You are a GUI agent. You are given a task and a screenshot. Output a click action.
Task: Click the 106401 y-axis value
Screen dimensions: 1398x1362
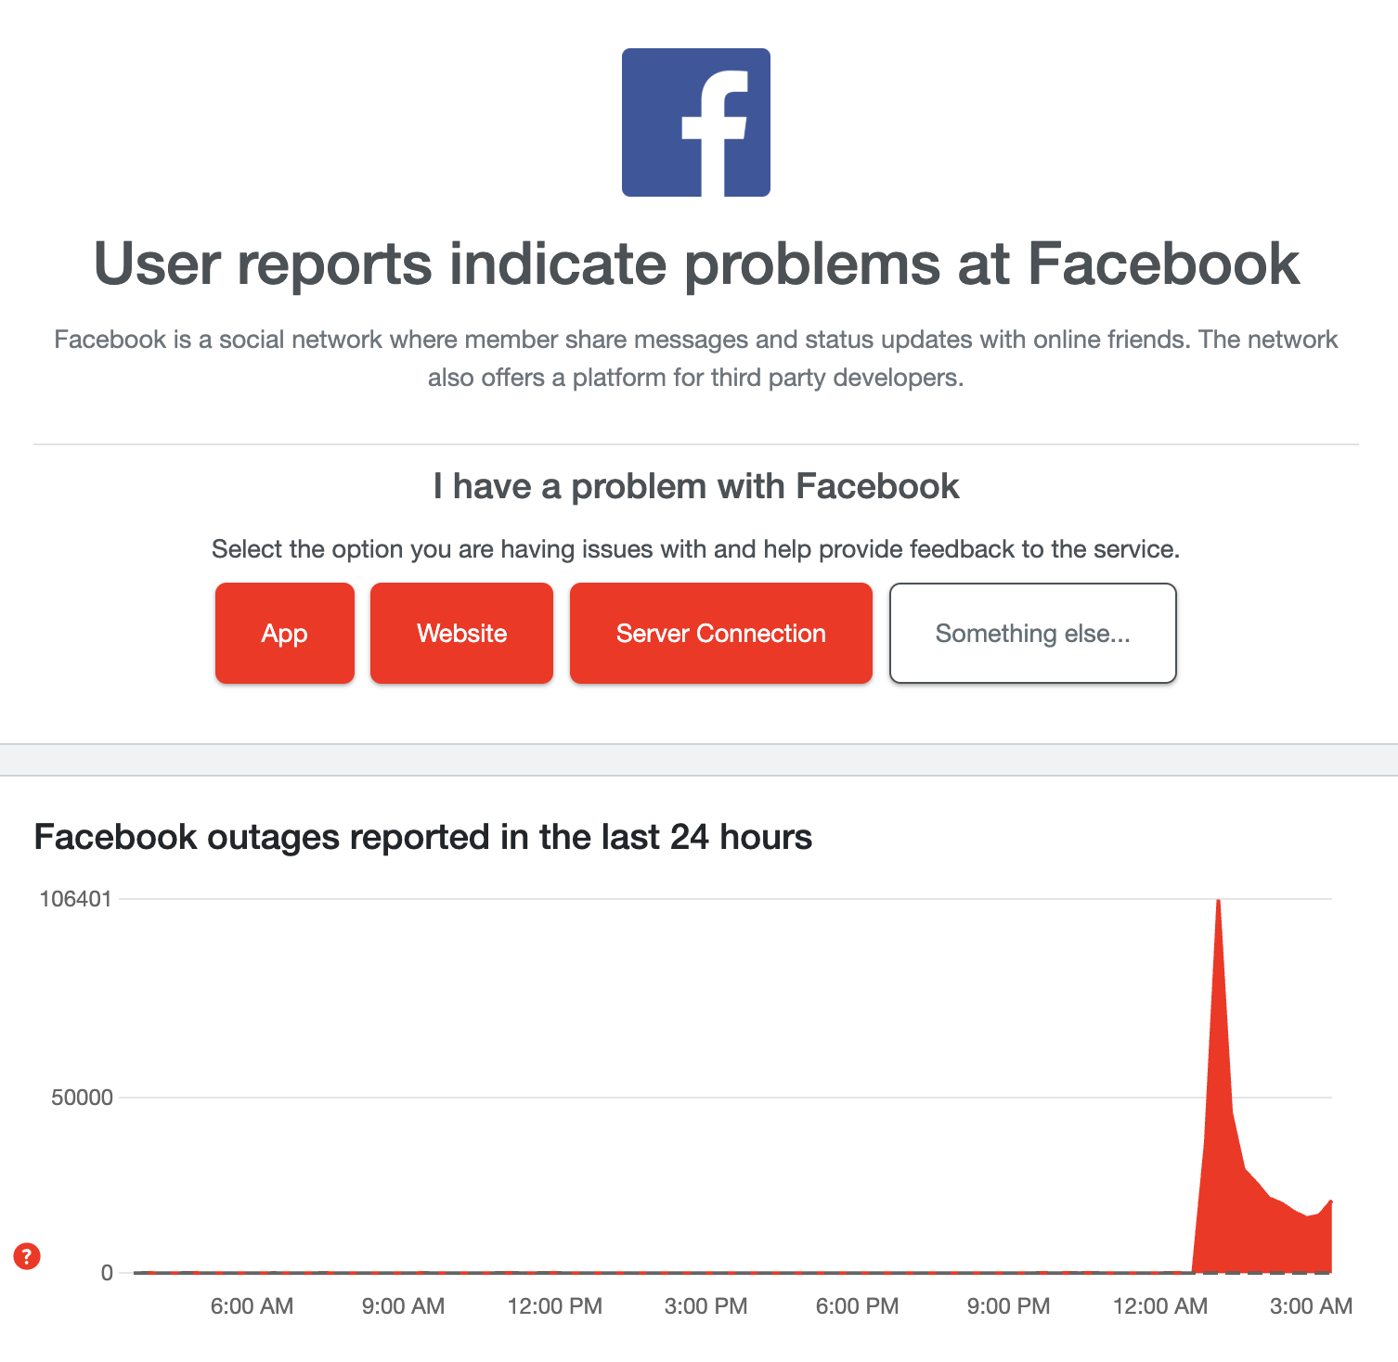coord(75,898)
